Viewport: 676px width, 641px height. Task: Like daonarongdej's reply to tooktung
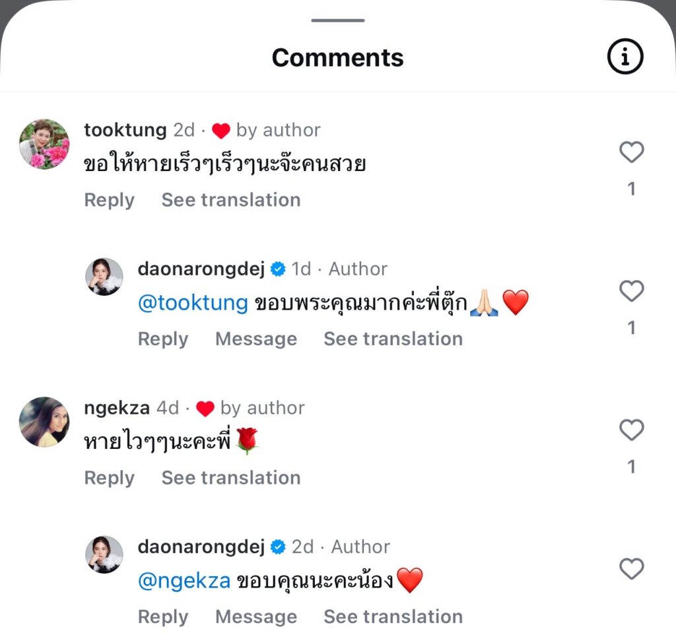click(x=631, y=291)
